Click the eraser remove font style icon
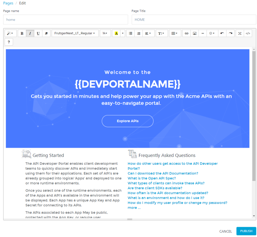The height and width of the screenshot is (237, 257). (x=46, y=33)
